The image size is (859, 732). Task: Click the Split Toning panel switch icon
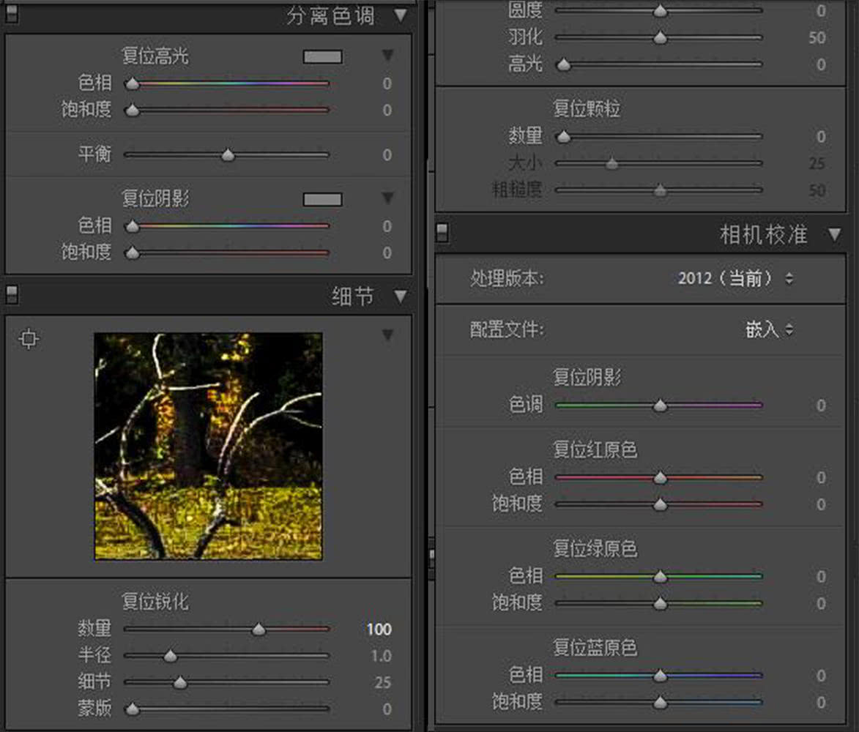pyautogui.click(x=10, y=15)
